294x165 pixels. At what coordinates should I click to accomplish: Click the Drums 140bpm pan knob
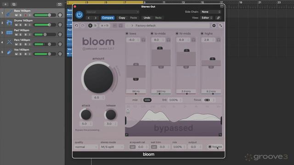tap(60, 24)
